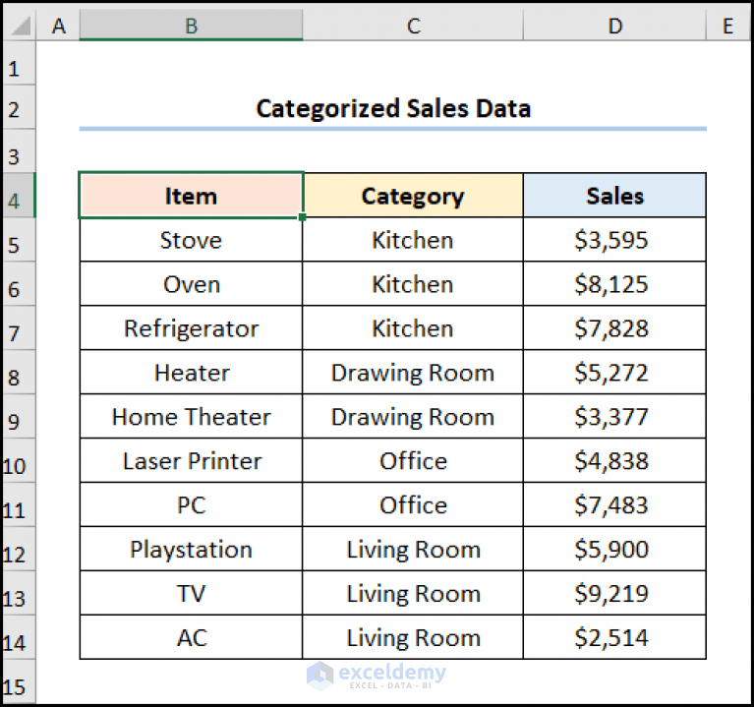The width and height of the screenshot is (754, 707).
Task: Select the Kitchen category for Oven
Action: [413, 284]
